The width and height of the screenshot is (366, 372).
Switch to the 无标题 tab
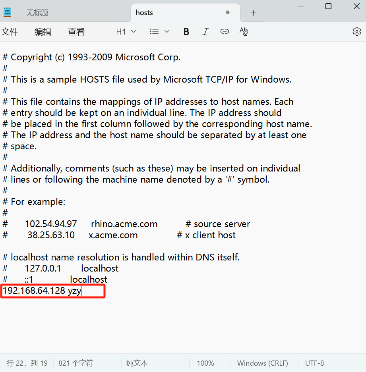click(x=37, y=13)
